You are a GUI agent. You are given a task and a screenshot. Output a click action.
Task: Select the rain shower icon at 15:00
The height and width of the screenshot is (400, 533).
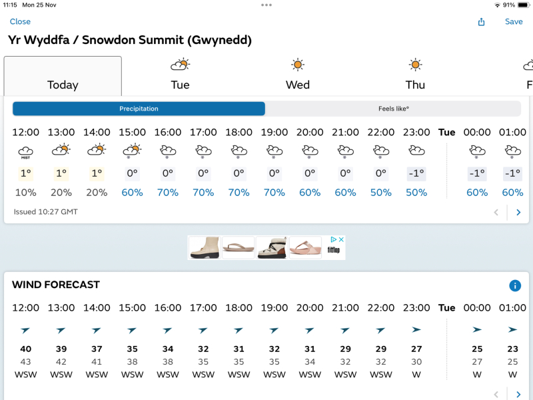click(132, 151)
